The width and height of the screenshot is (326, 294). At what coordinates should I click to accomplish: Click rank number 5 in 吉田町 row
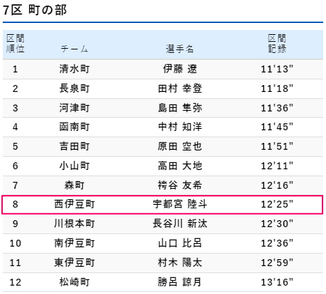15,146
